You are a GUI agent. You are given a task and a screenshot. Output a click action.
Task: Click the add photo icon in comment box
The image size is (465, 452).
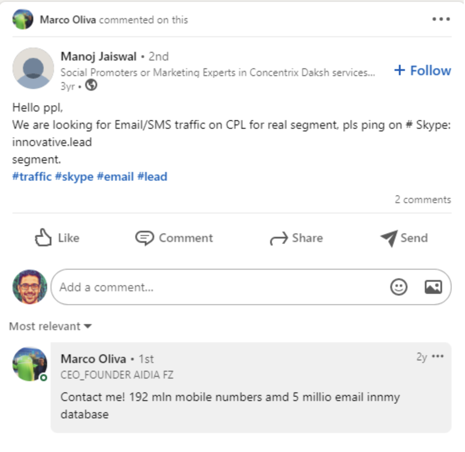433,287
